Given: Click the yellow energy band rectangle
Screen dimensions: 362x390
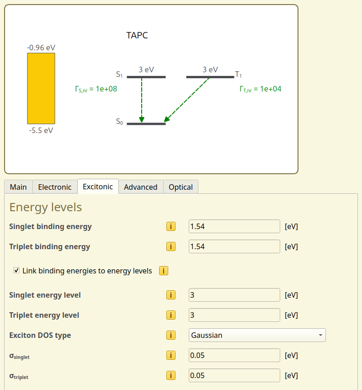Looking at the screenshot, I should pyautogui.click(x=41, y=88).
